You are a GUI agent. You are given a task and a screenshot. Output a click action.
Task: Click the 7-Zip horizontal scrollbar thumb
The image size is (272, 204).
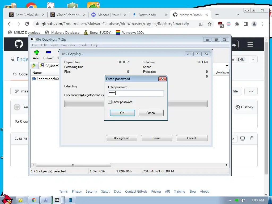point(73,165)
